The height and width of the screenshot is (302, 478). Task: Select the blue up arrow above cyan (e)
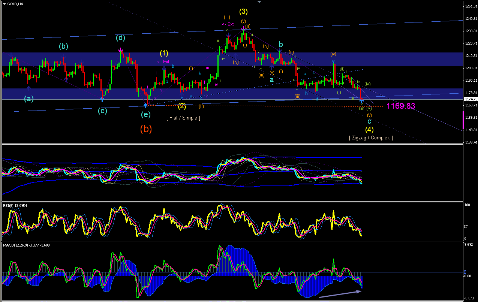click(x=145, y=106)
